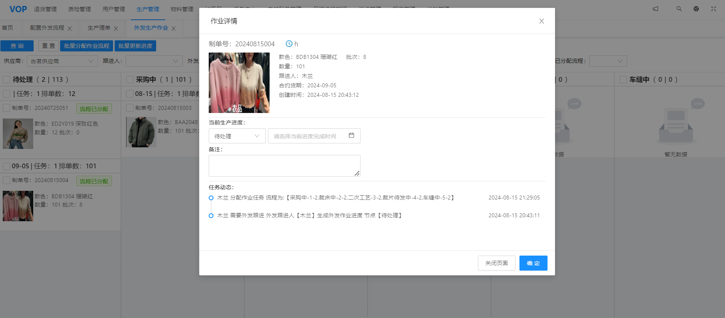Viewport: 725px width, 318px height.
Task: Click inside the 备注 remarks textarea
Action: pos(284,166)
